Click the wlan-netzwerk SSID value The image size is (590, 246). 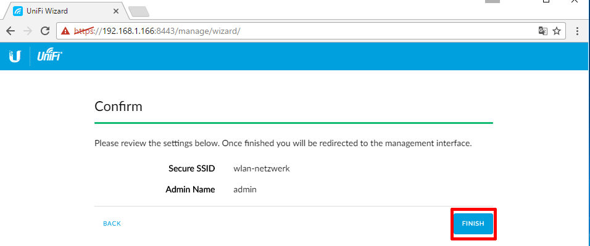(262, 168)
